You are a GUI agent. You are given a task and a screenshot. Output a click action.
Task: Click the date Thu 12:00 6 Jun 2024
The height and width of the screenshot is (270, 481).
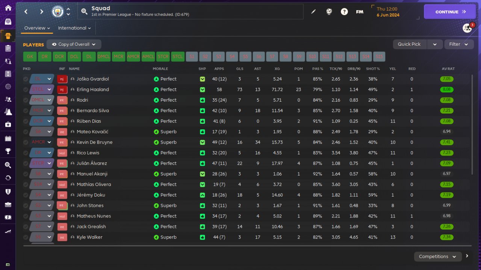pyautogui.click(x=388, y=12)
